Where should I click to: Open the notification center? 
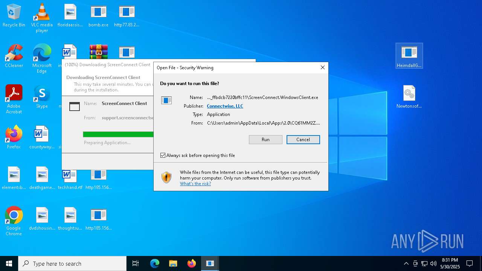(470, 263)
